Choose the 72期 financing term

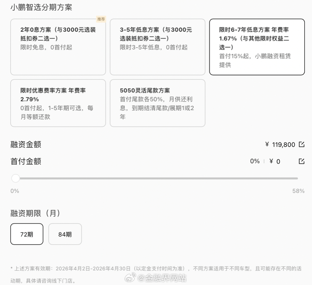tap(27, 234)
